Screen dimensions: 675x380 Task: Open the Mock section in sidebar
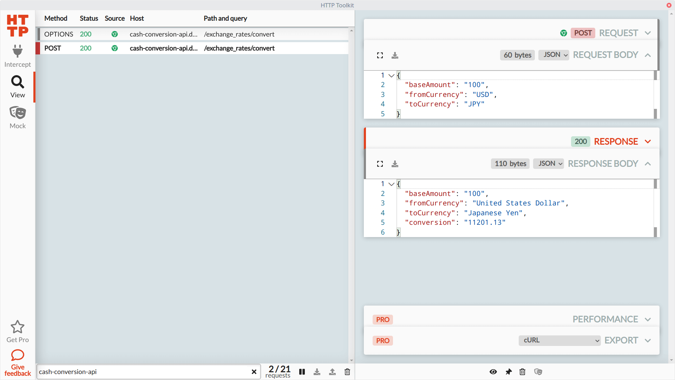coord(17,117)
